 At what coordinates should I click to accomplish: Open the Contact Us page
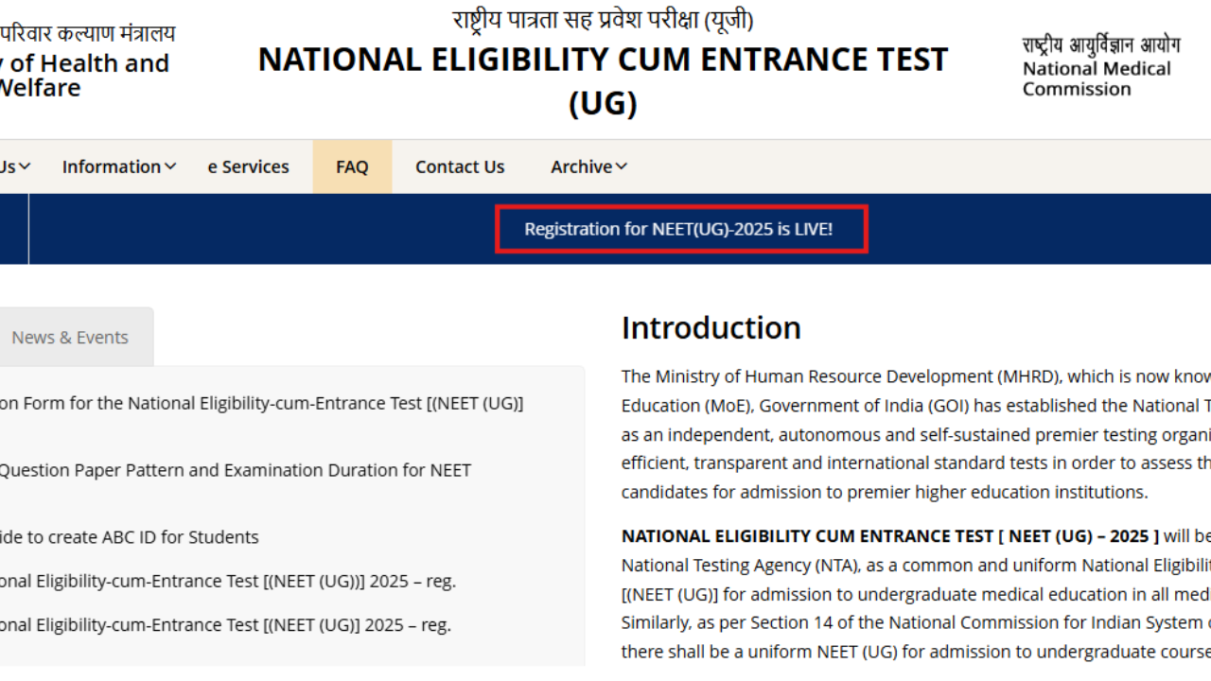pyautogui.click(x=460, y=166)
